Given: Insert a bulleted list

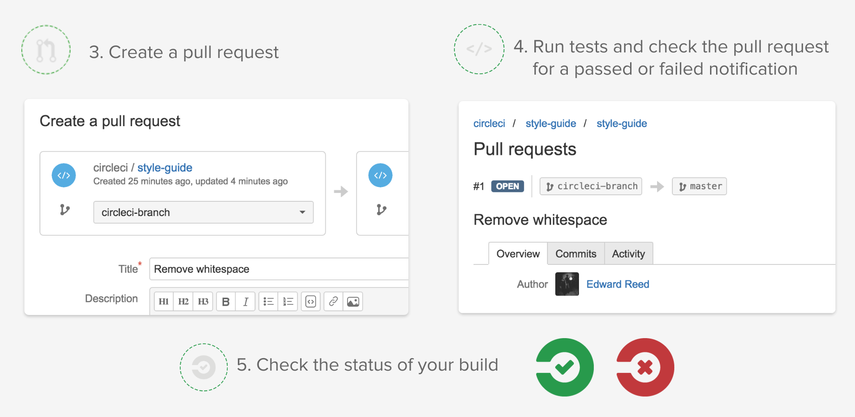Looking at the screenshot, I should click(268, 302).
